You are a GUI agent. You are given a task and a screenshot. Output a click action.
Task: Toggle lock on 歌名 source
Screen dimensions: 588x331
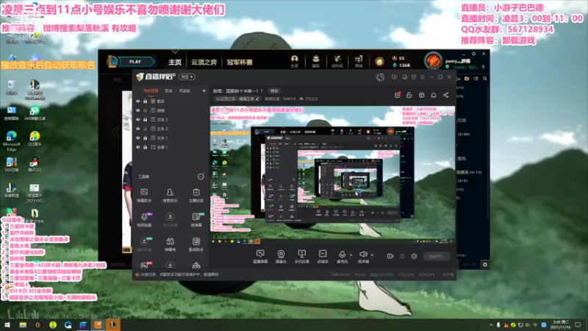tap(145, 102)
